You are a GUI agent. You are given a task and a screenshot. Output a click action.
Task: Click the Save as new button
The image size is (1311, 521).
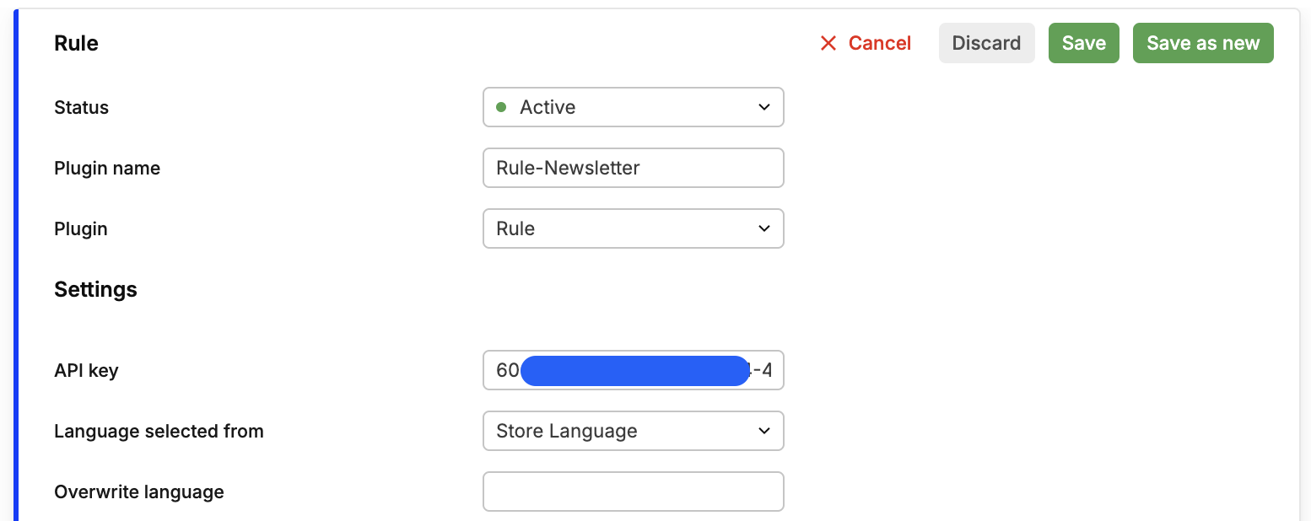[1202, 43]
